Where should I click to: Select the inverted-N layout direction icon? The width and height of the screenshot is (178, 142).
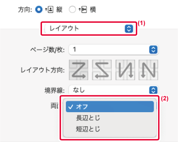[125, 70]
